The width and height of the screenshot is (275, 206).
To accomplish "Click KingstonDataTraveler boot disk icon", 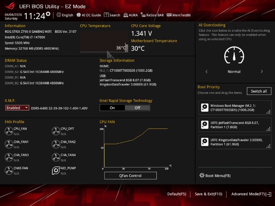I will 205,142.
